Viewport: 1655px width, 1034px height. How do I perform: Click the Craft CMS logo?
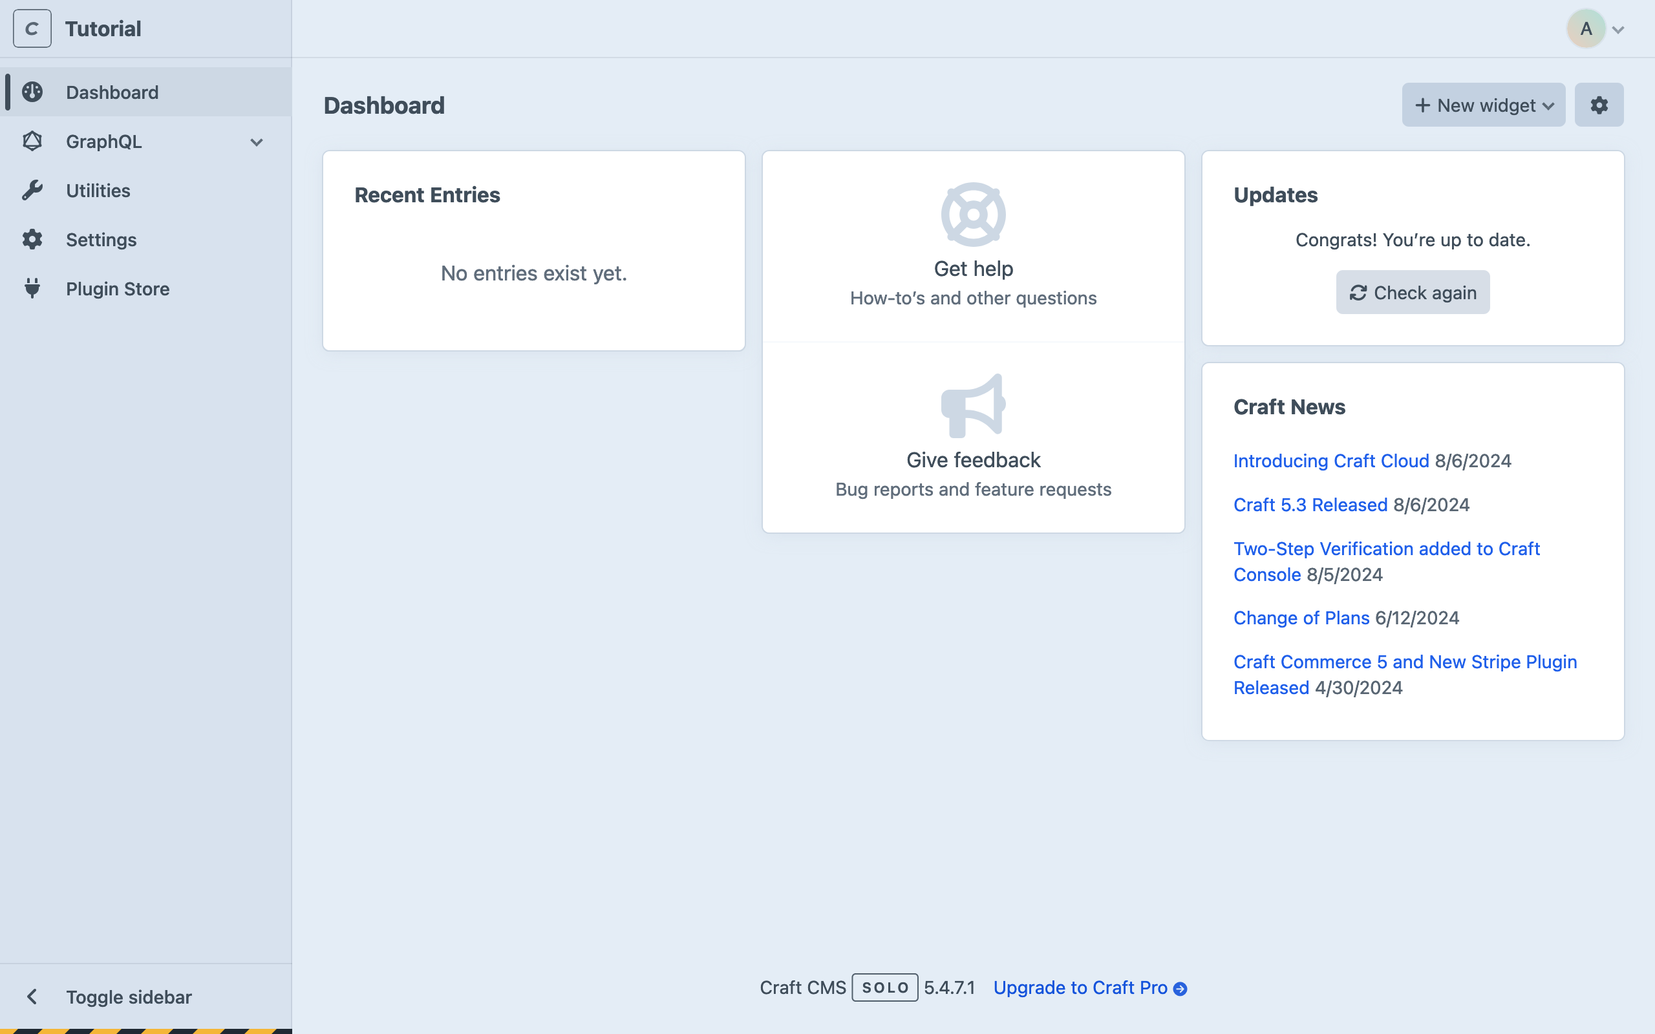32,28
